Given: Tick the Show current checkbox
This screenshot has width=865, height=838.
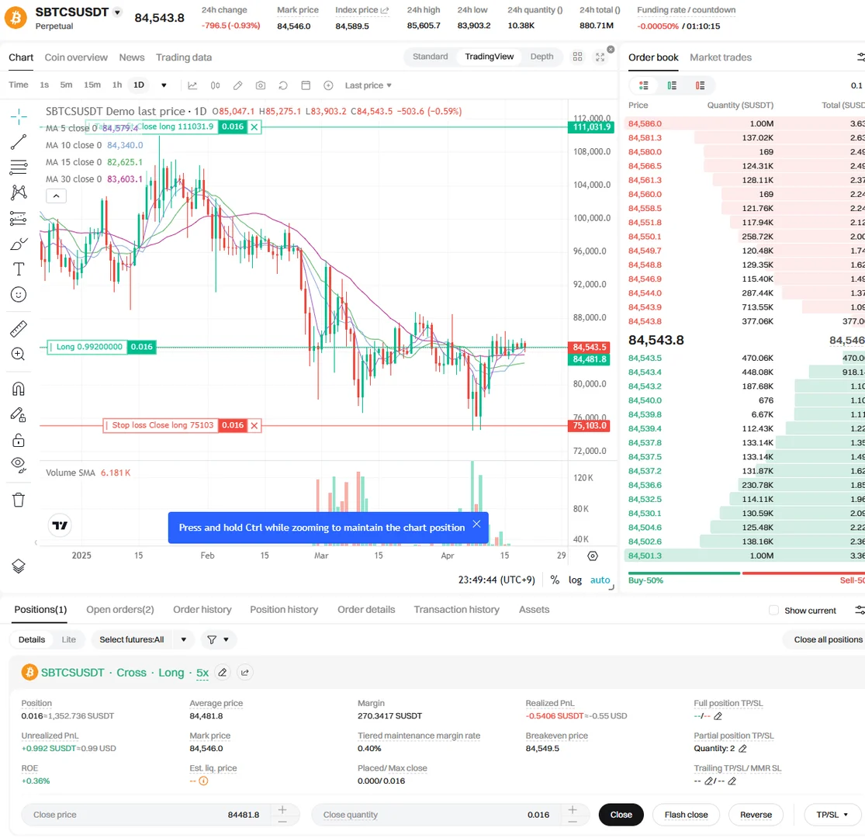Looking at the screenshot, I should coord(773,610).
